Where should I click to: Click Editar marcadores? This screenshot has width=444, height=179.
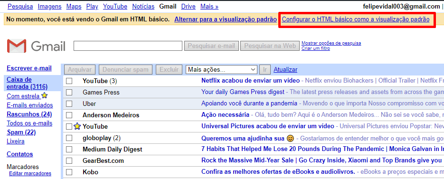pos(30,173)
